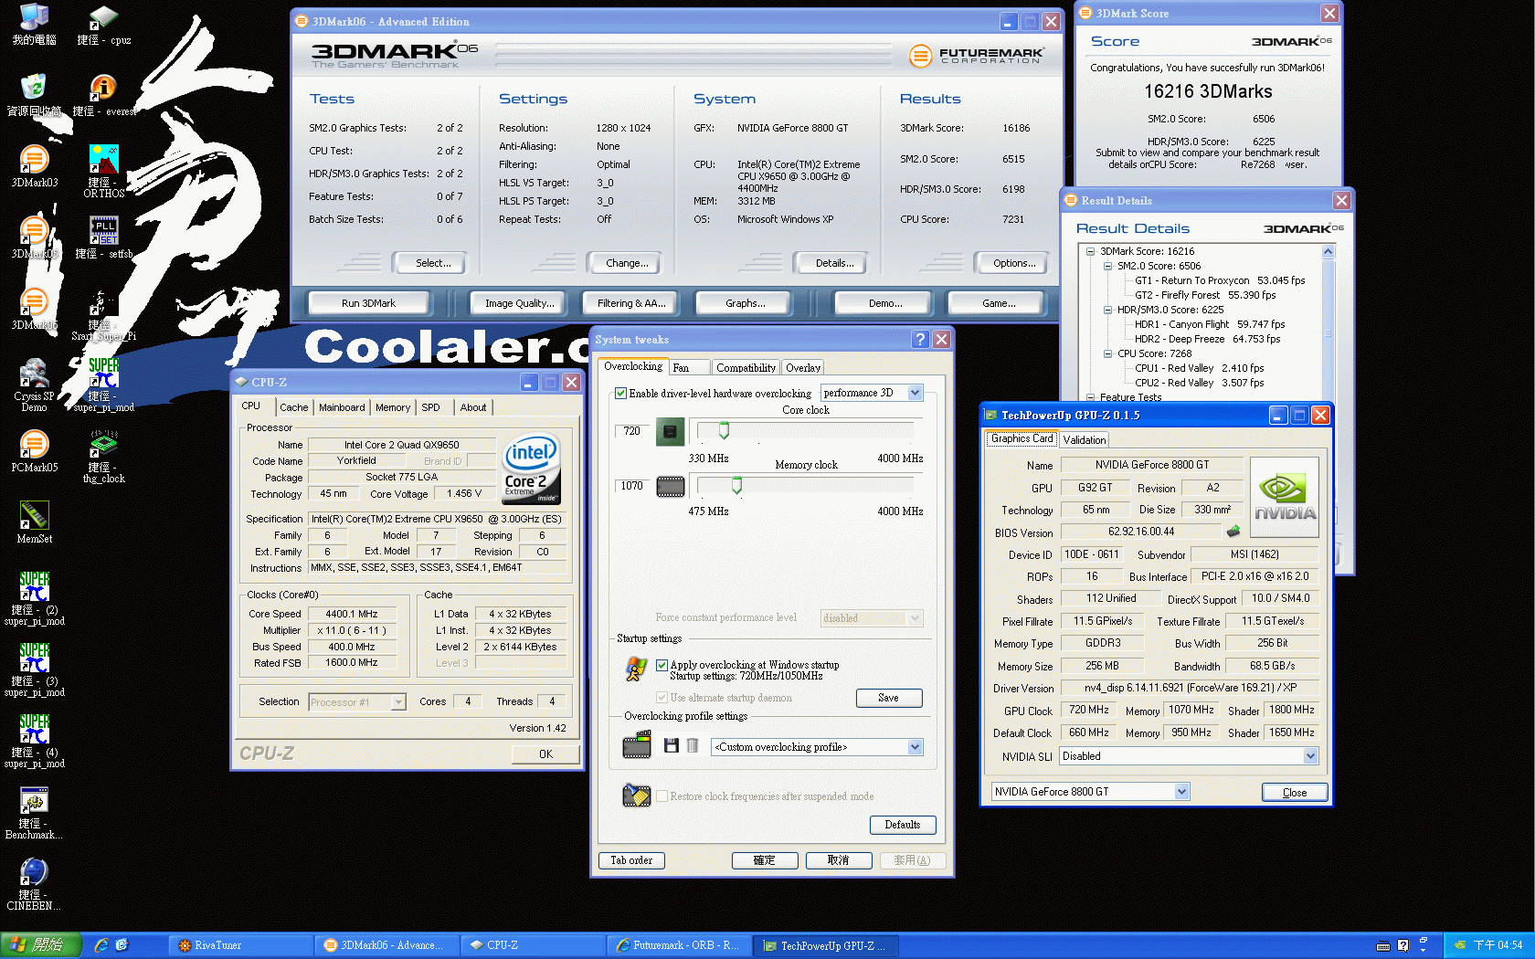Click the GPU-Z BIOS save chip icon
Image resolution: width=1535 pixels, height=959 pixels.
click(x=1233, y=531)
